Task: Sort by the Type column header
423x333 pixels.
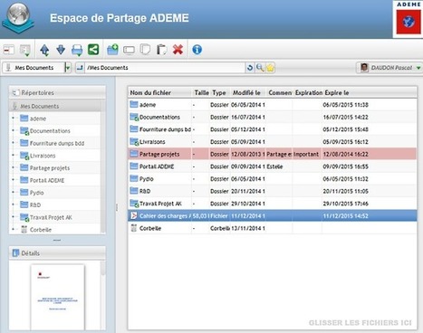Action: [x=219, y=92]
